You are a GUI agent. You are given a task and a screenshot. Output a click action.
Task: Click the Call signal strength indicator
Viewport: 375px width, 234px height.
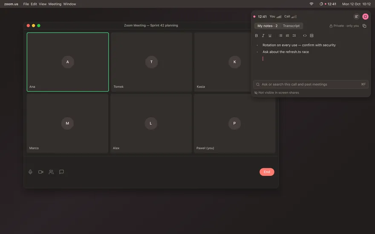[x=294, y=17]
